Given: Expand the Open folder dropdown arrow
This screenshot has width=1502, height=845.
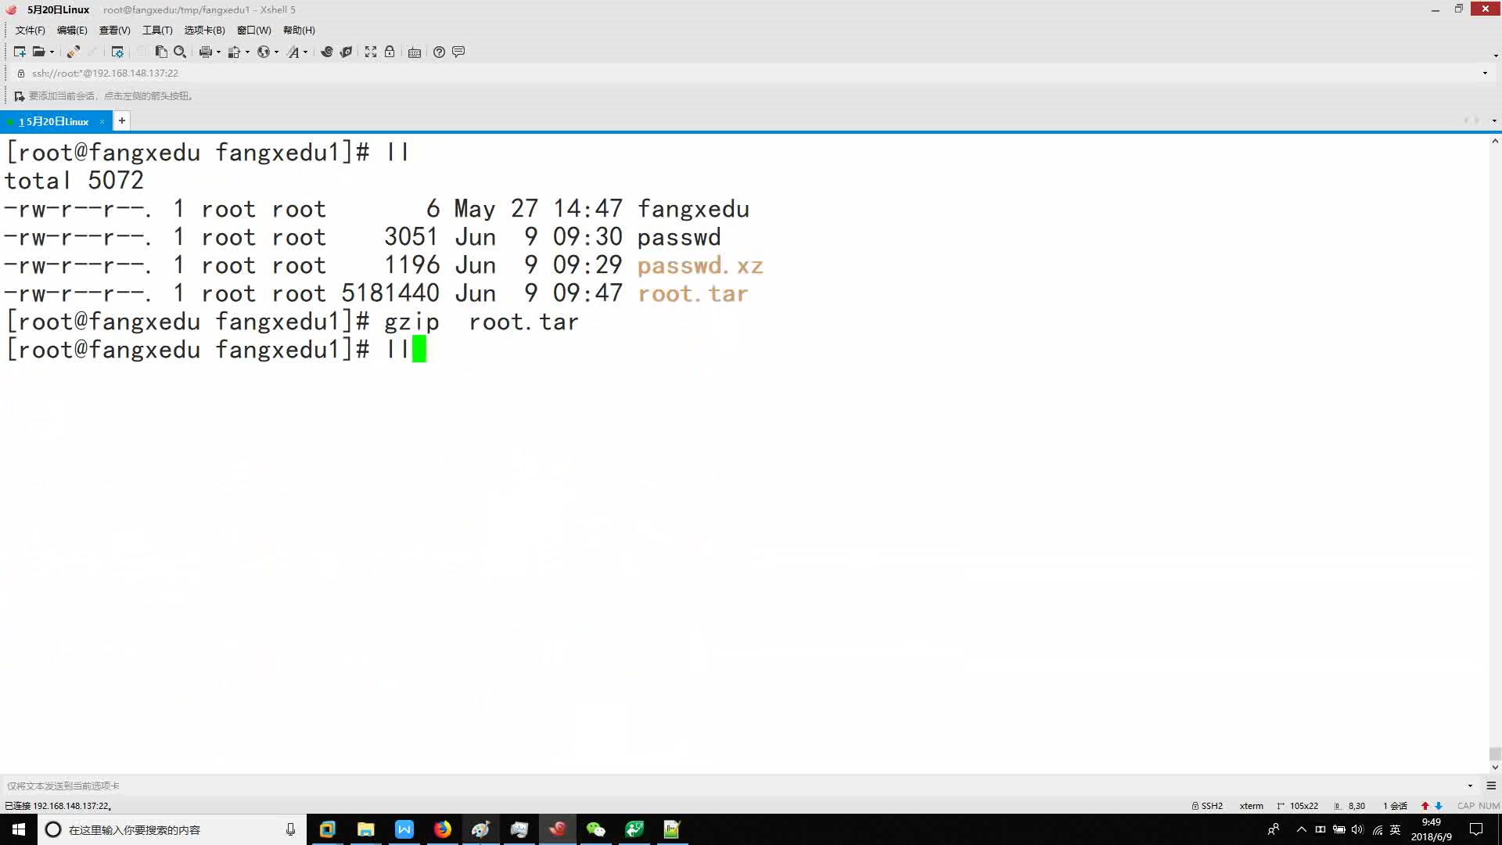Looking at the screenshot, I should click(52, 52).
